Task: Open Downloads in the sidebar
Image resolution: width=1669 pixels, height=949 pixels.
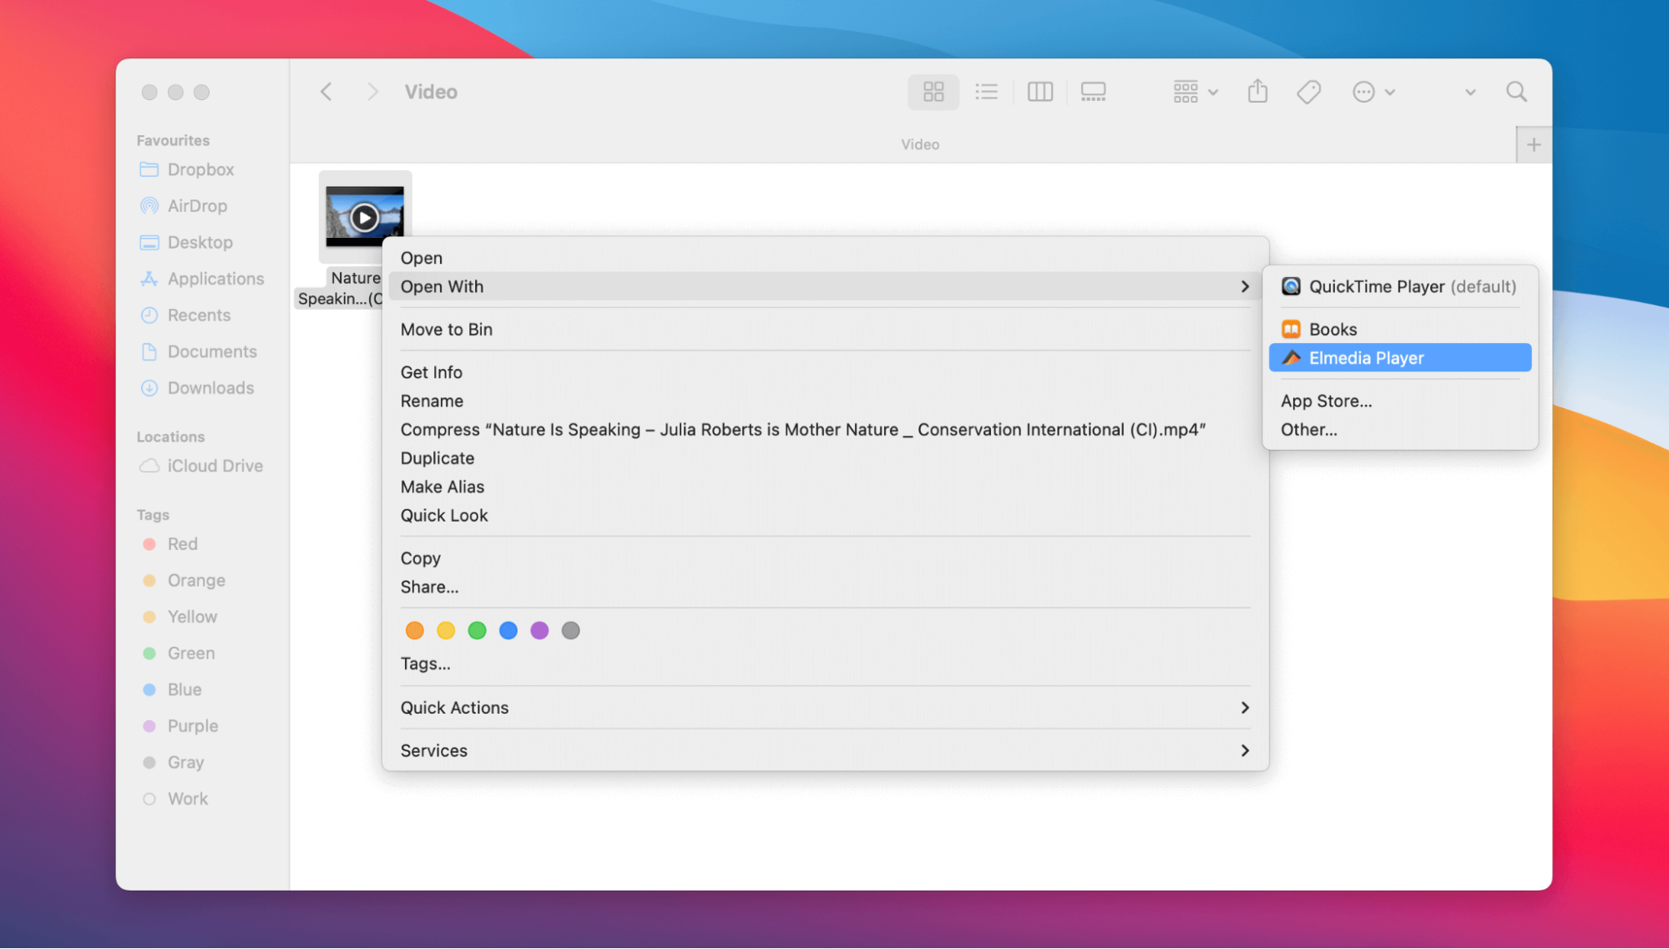Action: [x=210, y=388]
